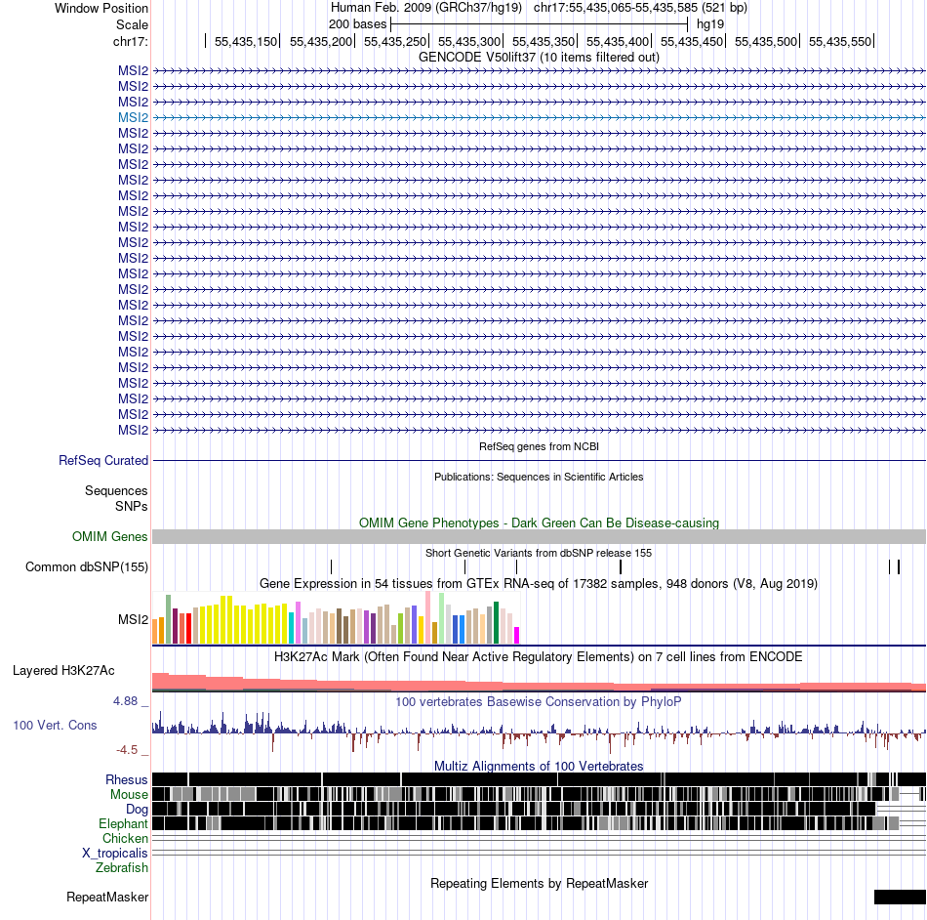Open the GENCODE V50lift37 track title
This screenshot has width=927, height=920.
coord(539,58)
